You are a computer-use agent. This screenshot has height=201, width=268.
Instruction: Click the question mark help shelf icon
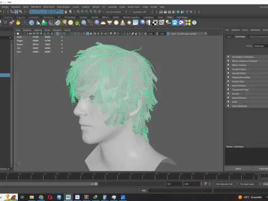click(x=194, y=23)
